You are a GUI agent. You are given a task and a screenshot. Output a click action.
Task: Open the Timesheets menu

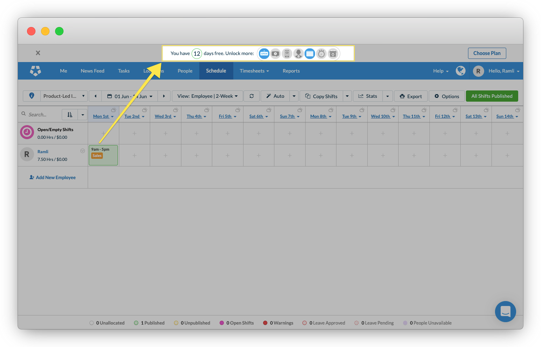tap(254, 71)
